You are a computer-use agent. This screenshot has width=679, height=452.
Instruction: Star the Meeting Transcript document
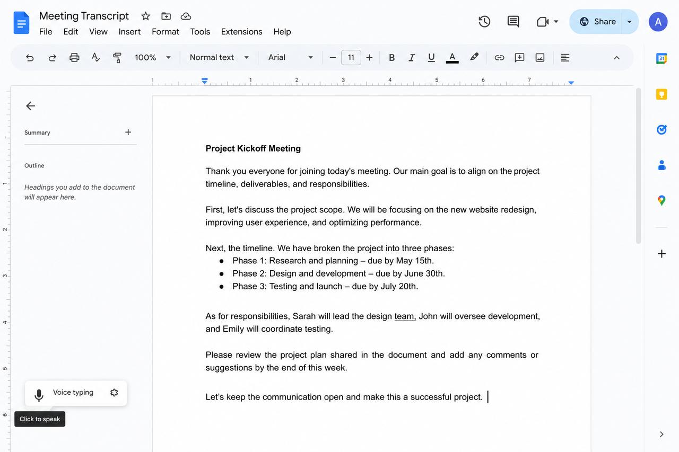(145, 16)
